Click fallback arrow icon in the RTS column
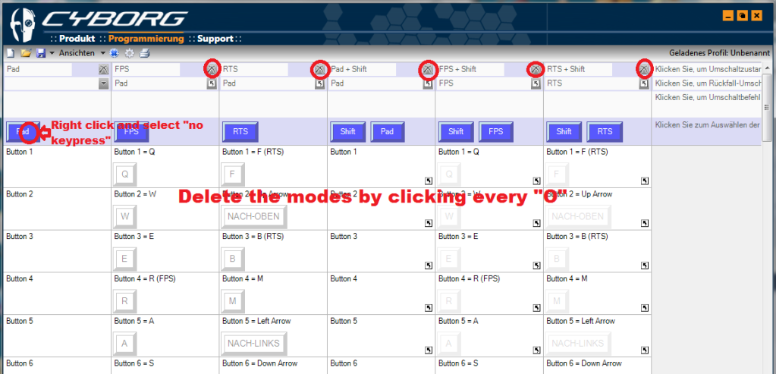Screen dimensions: 776x374 319,84
